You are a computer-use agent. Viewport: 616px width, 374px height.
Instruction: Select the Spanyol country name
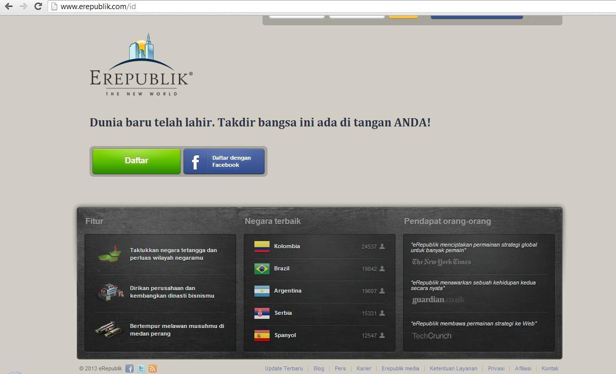[x=285, y=335]
